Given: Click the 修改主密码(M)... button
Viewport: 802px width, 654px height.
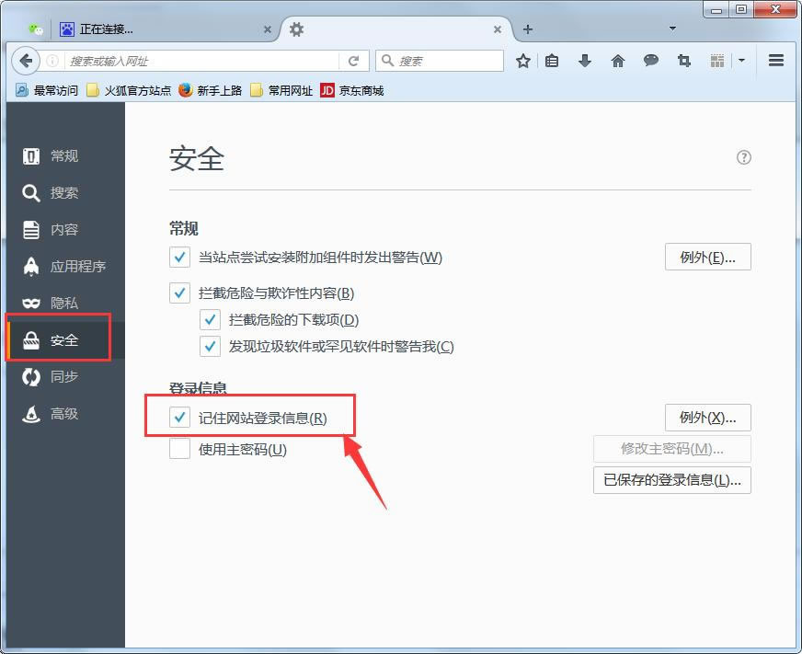Looking at the screenshot, I should [x=672, y=449].
